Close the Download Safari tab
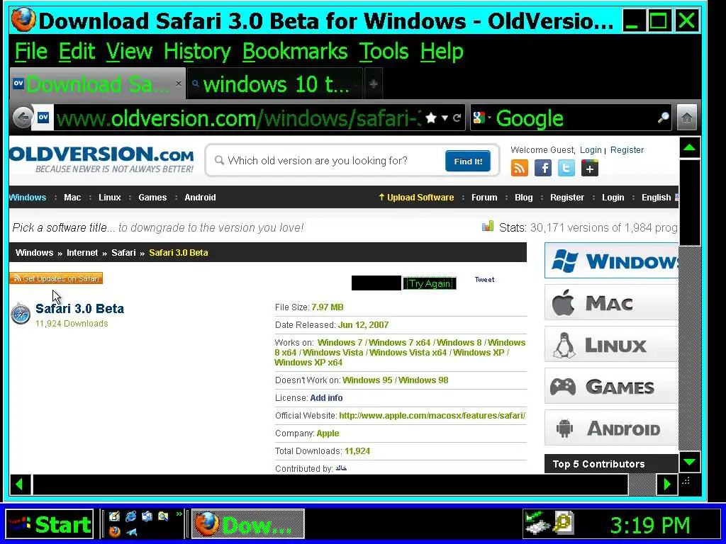The width and height of the screenshot is (726, 544). [178, 84]
